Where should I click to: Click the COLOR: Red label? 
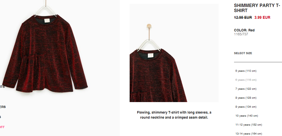tap(244, 30)
